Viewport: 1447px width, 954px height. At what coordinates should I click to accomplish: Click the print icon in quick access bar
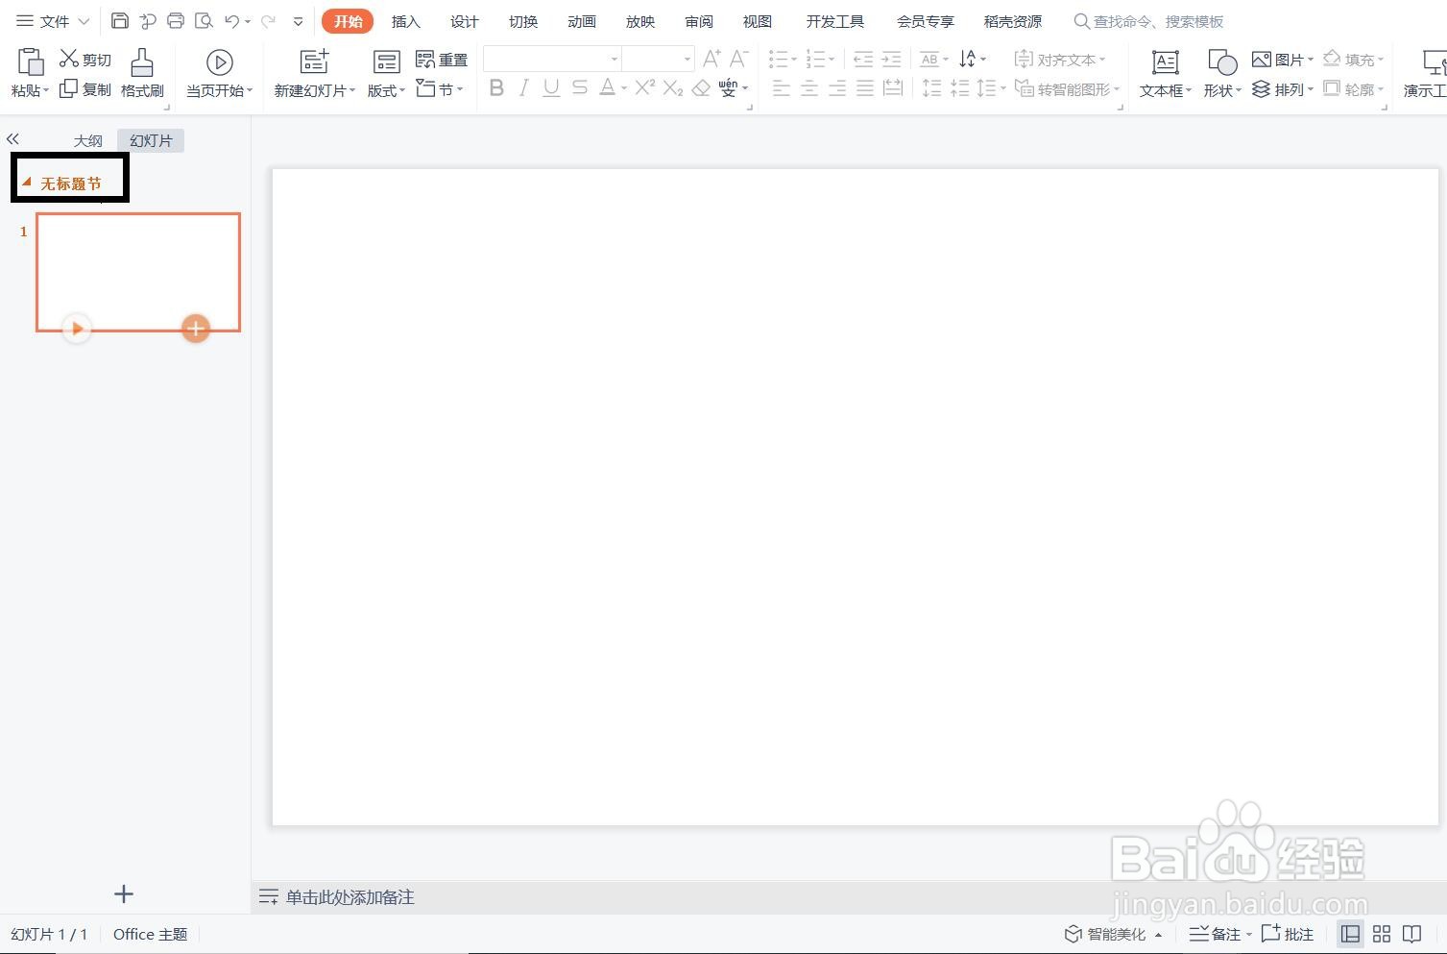(176, 21)
